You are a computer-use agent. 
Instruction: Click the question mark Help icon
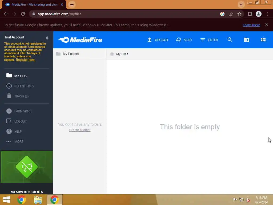pyautogui.click(x=9, y=131)
